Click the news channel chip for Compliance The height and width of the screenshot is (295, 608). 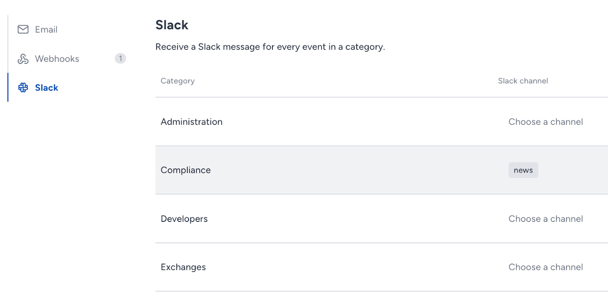(x=523, y=170)
